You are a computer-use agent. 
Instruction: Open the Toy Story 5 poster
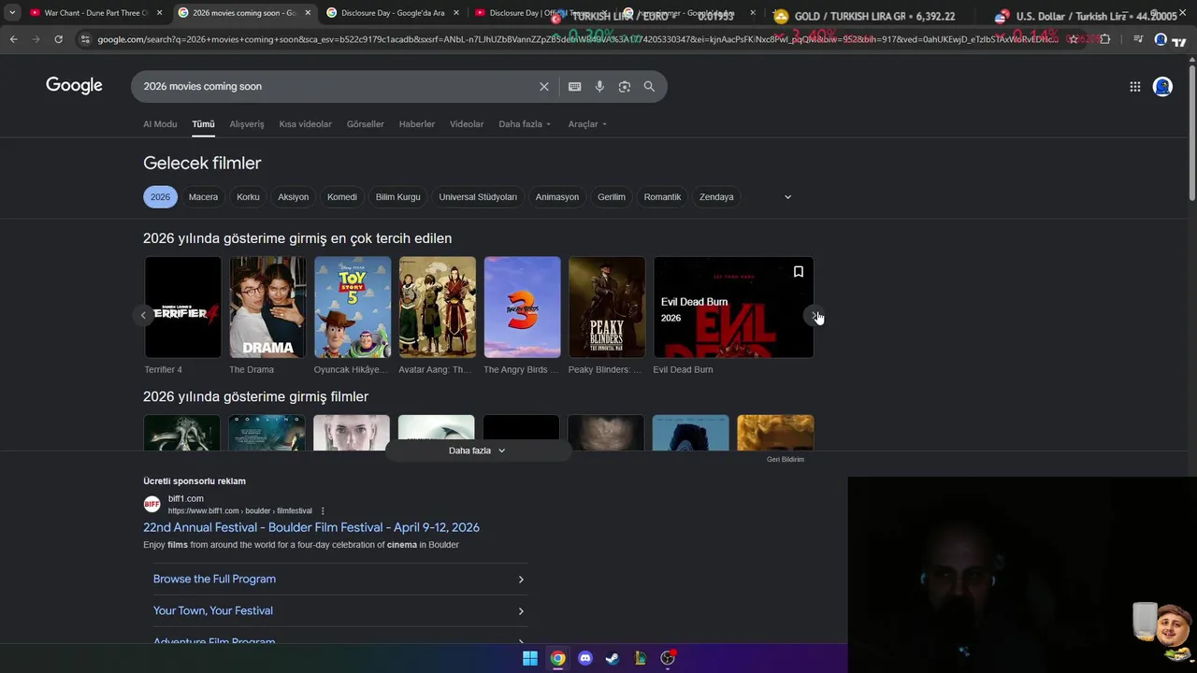coord(353,308)
